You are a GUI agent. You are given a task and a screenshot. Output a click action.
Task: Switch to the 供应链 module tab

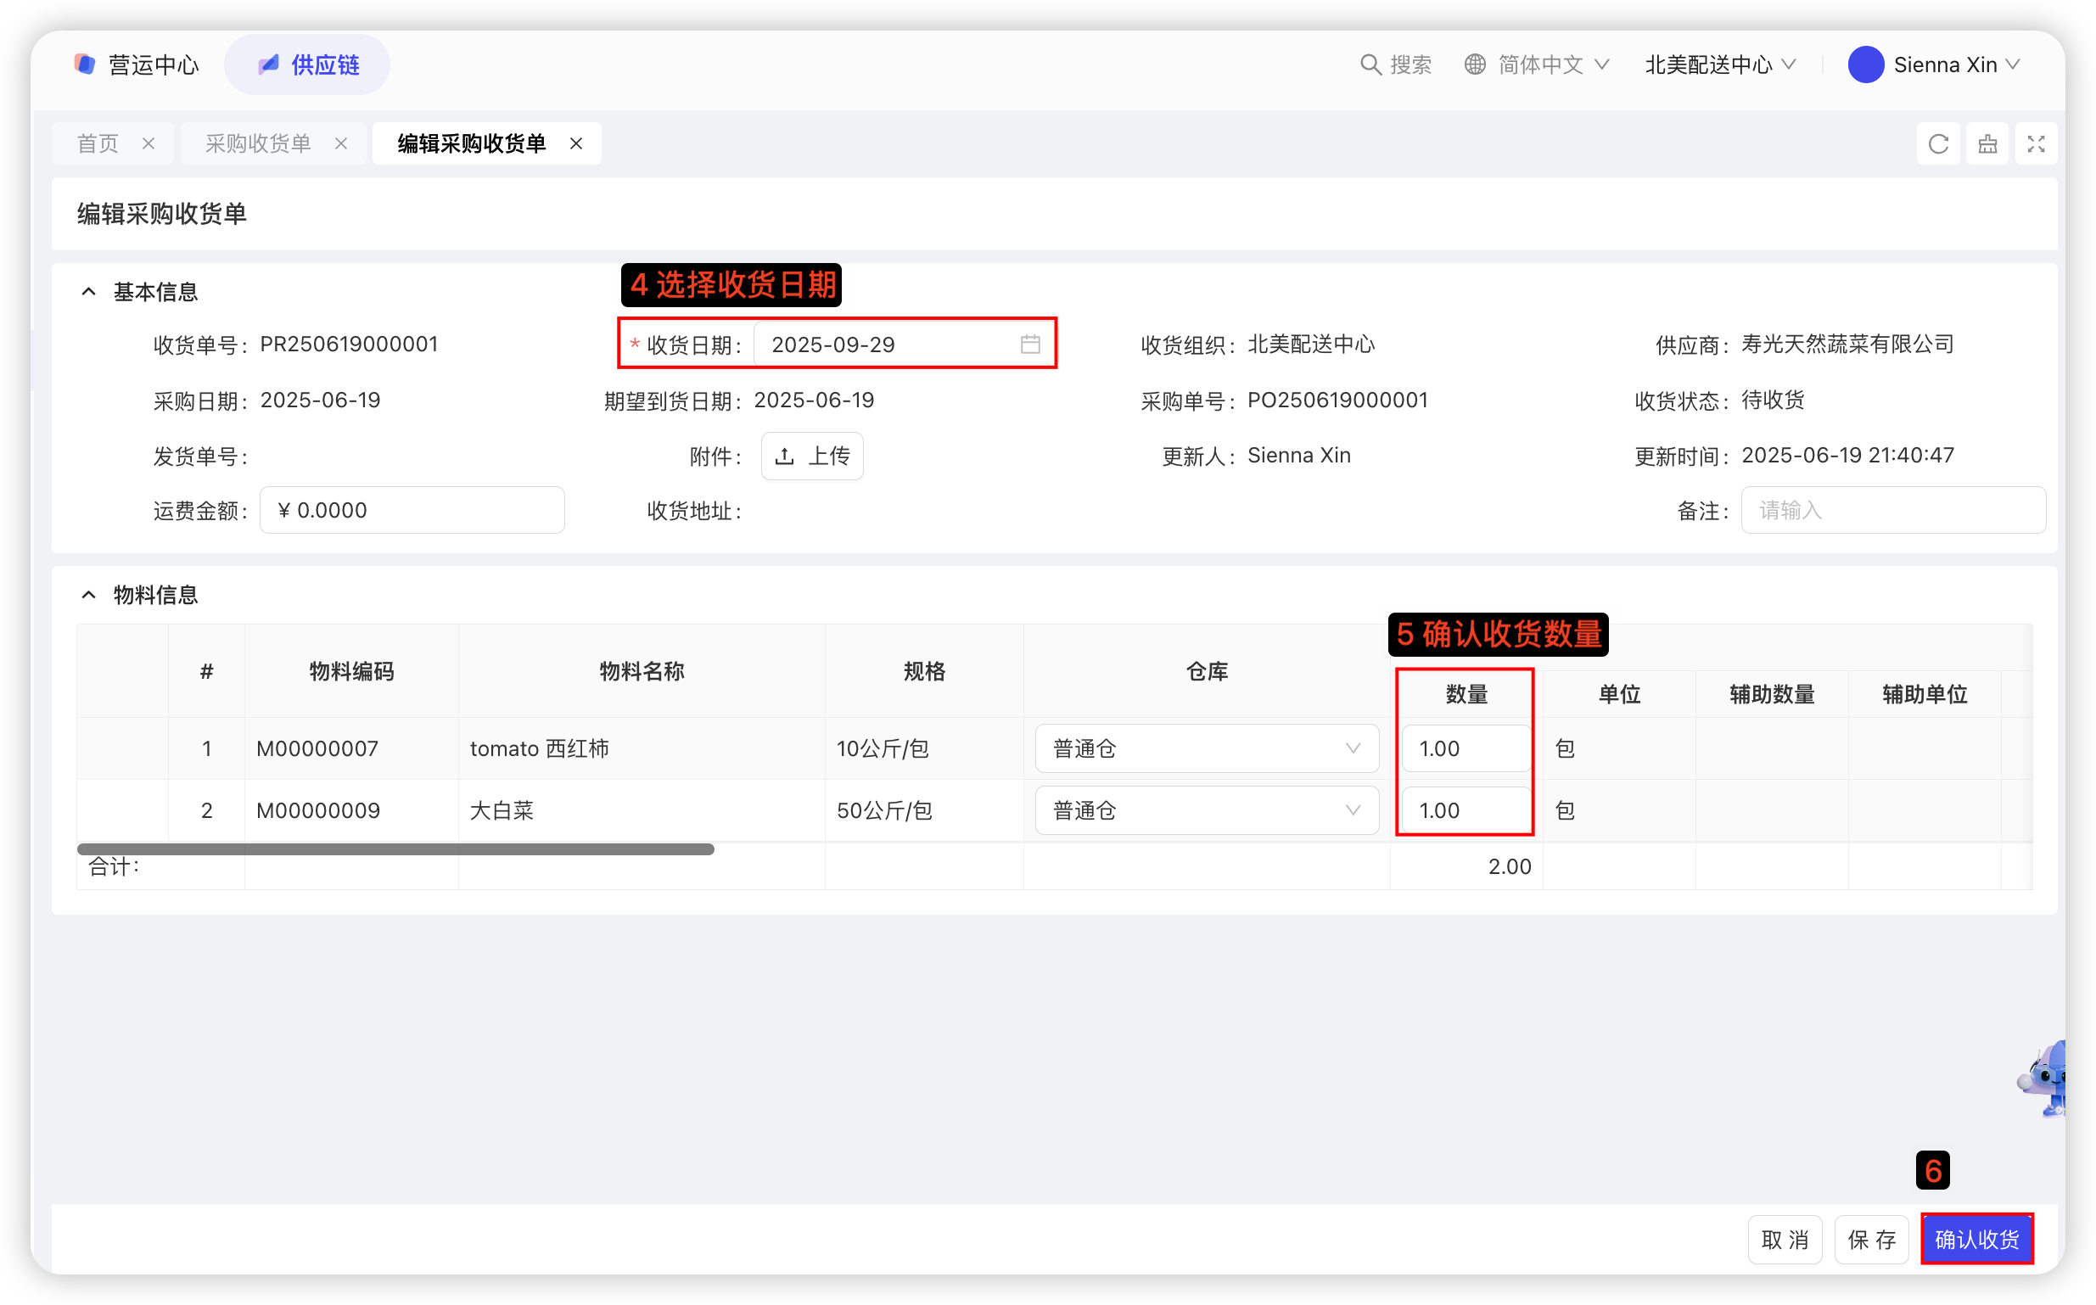point(307,64)
